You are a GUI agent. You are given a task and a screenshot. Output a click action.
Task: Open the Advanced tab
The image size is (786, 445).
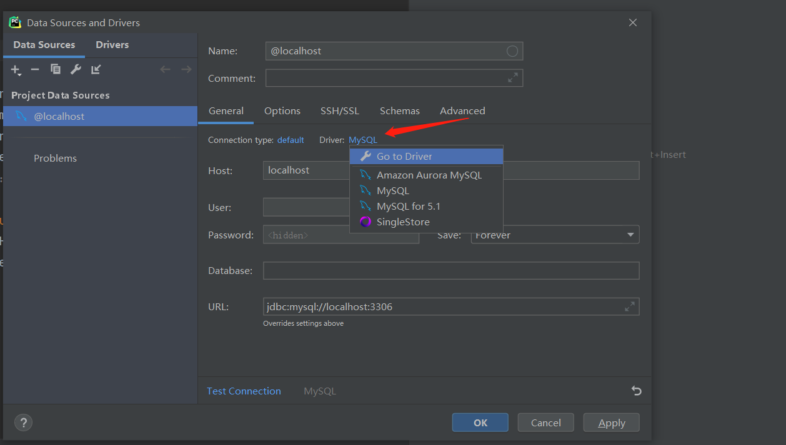(462, 111)
